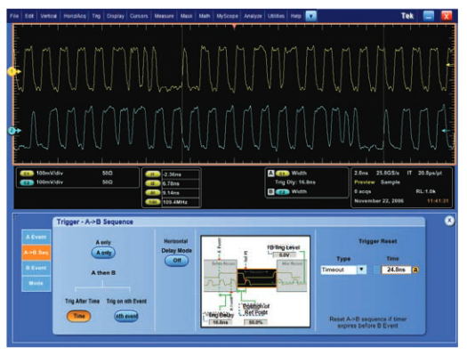Select the C2 channel badge in vertical readout
This screenshot has width=467, height=355.
coord(27,182)
